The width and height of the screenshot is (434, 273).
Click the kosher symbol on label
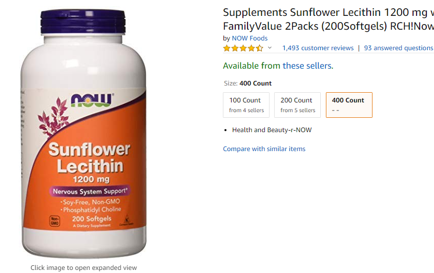pyautogui.click(x=126, y=220)
